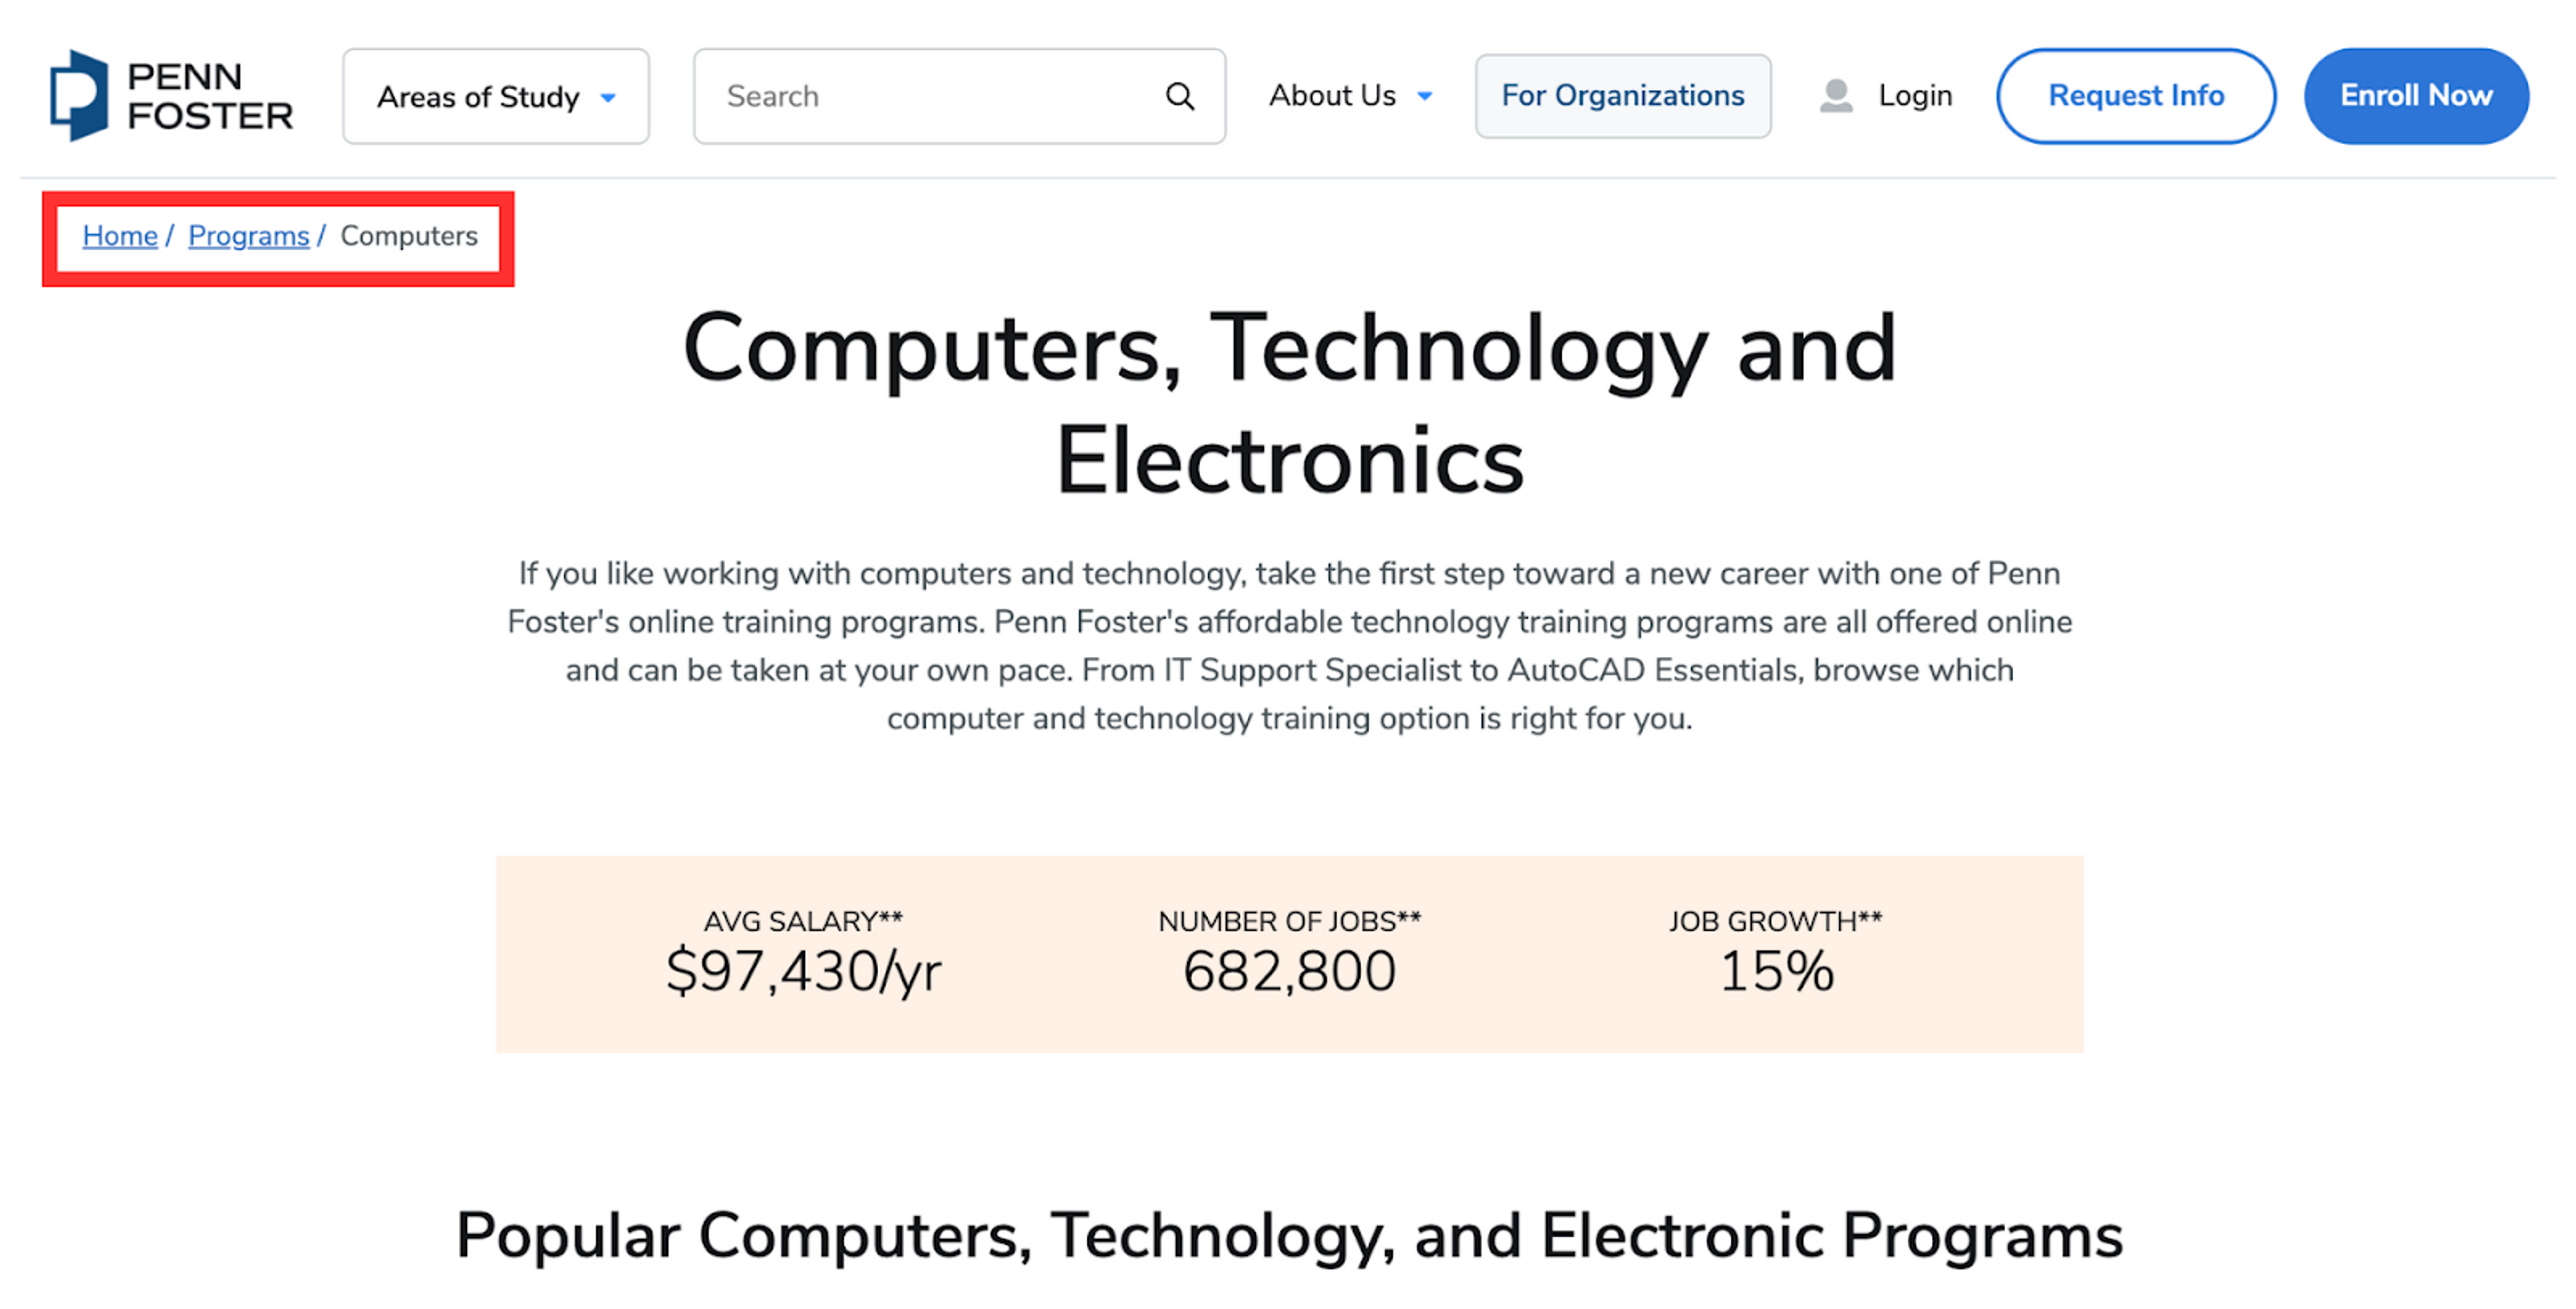This screenshot has width=2576, height=1309.
Task: Click the Enroll Now button
Action: click(2416, 95)
